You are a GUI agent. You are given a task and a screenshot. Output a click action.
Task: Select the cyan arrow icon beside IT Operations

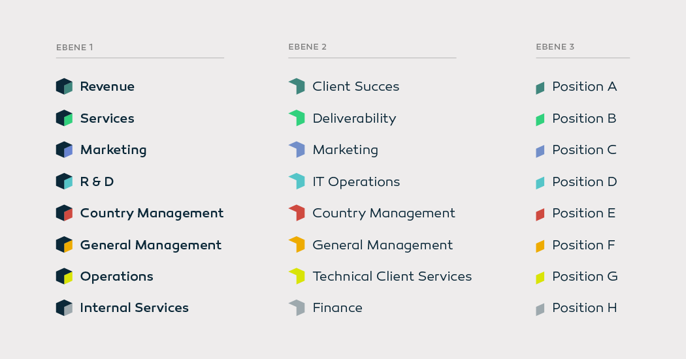[297, 181]
